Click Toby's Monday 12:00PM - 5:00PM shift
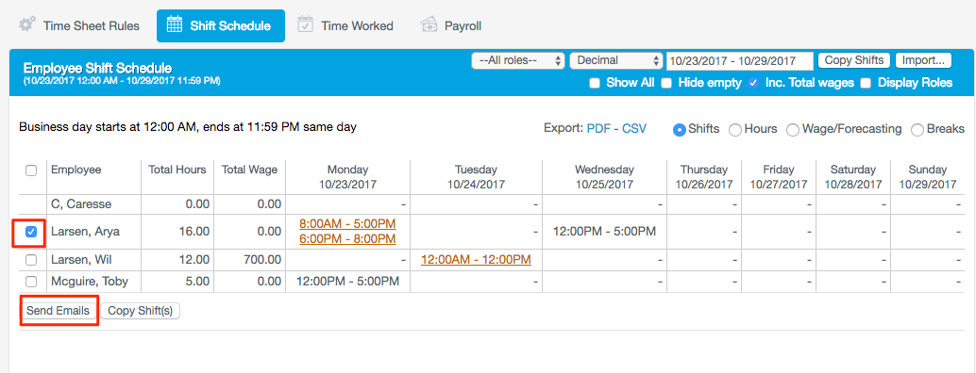Viewport: 976px width, 373px height. (347, 282)
